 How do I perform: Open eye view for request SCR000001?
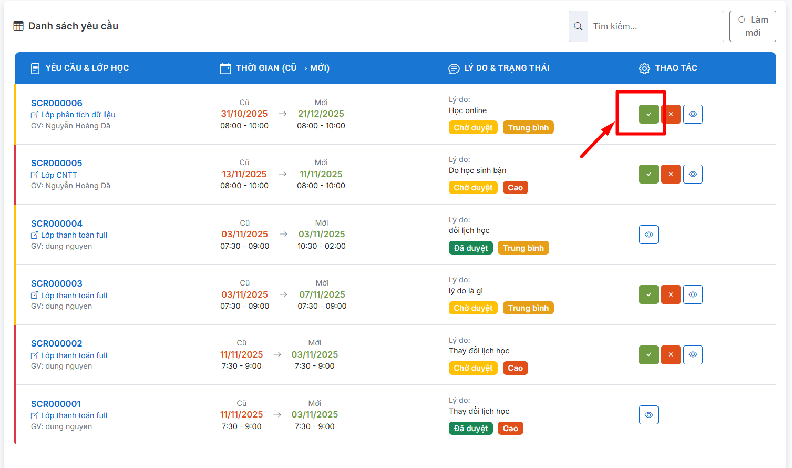coord(649,415)
